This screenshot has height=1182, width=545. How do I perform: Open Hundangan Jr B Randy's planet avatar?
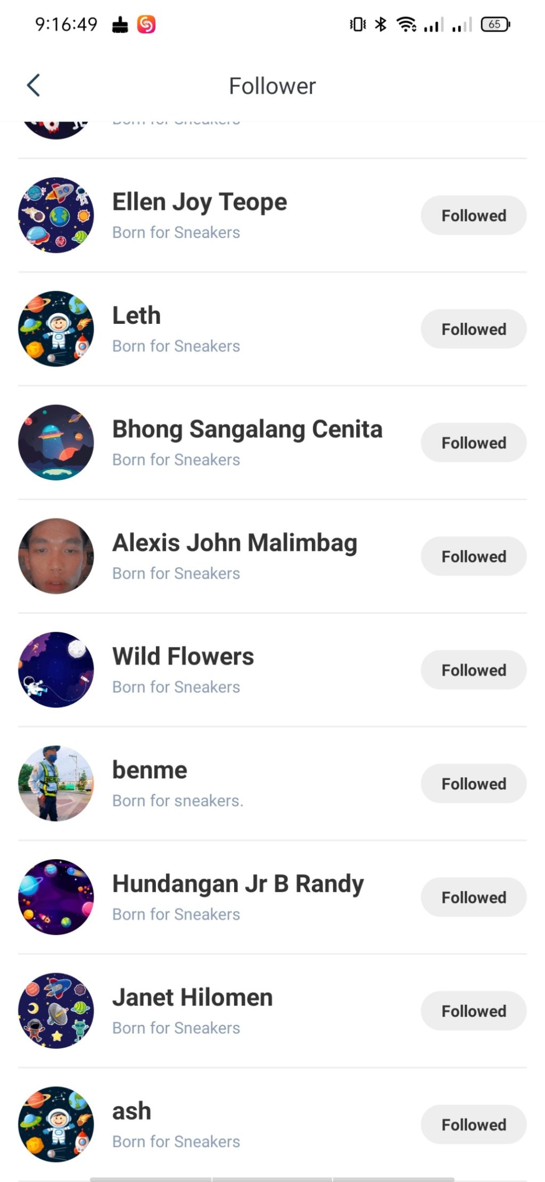tap(56, 897)
